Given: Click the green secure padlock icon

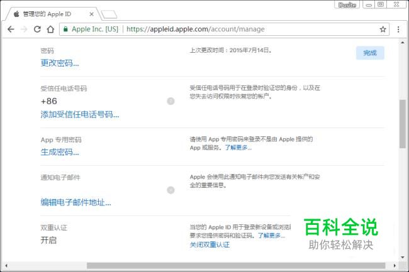Looking at the screenshot, I should [x=65, y=29].
